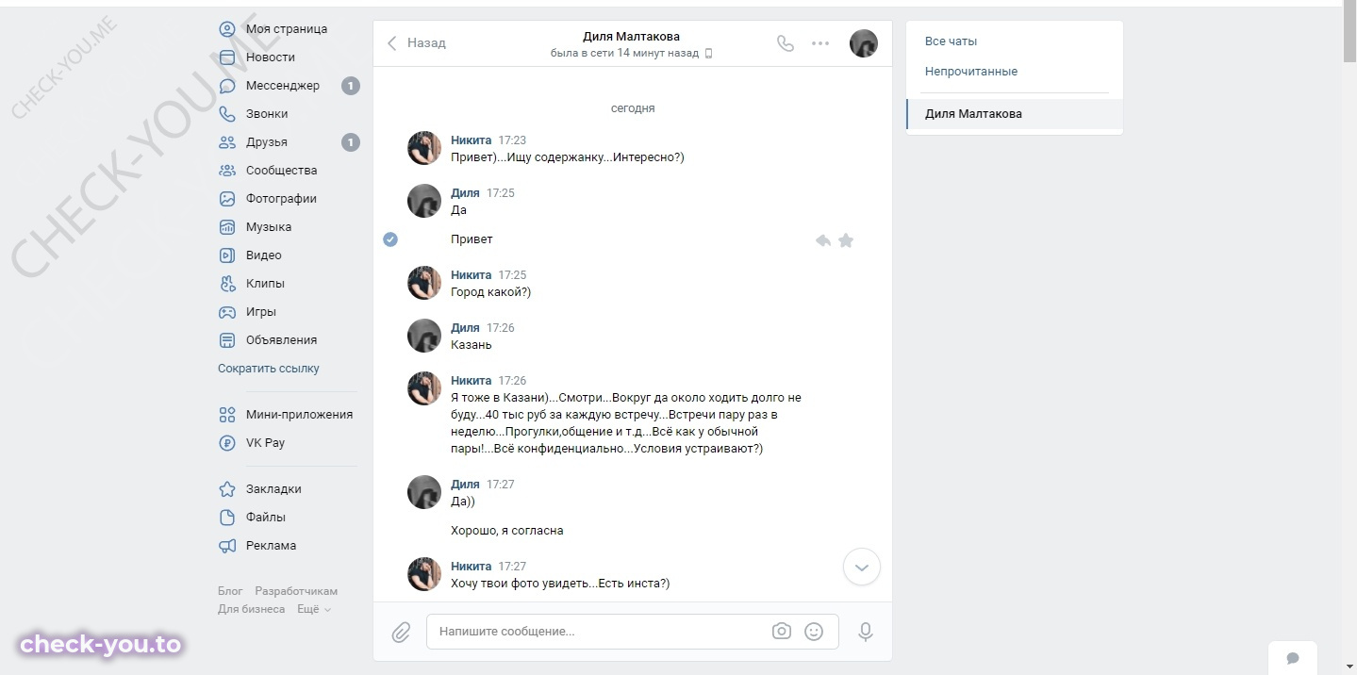Open Диля Малтакова name in chat header
This screenshot has width=1357, height=675.
coord(632,37)
